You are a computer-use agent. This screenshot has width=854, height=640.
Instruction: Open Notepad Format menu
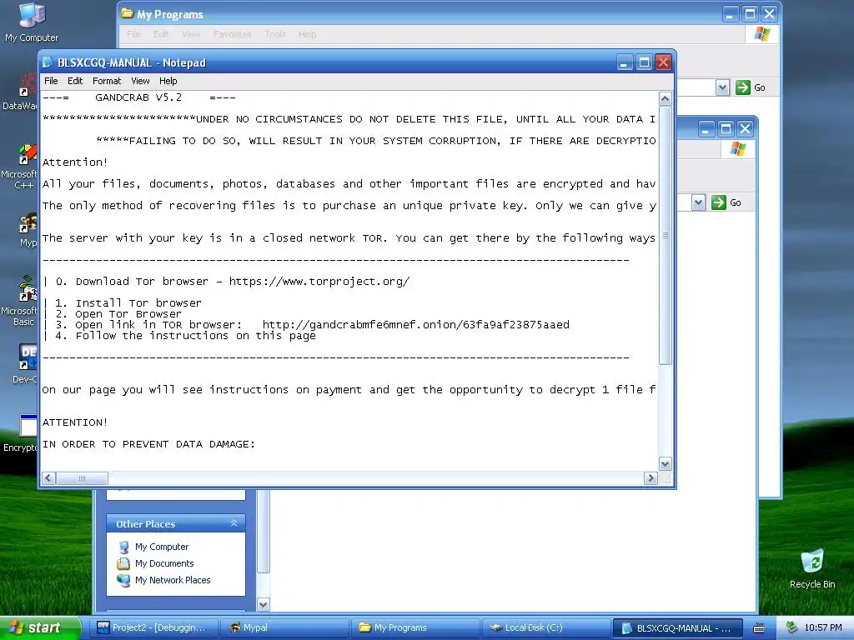point(107,81)
